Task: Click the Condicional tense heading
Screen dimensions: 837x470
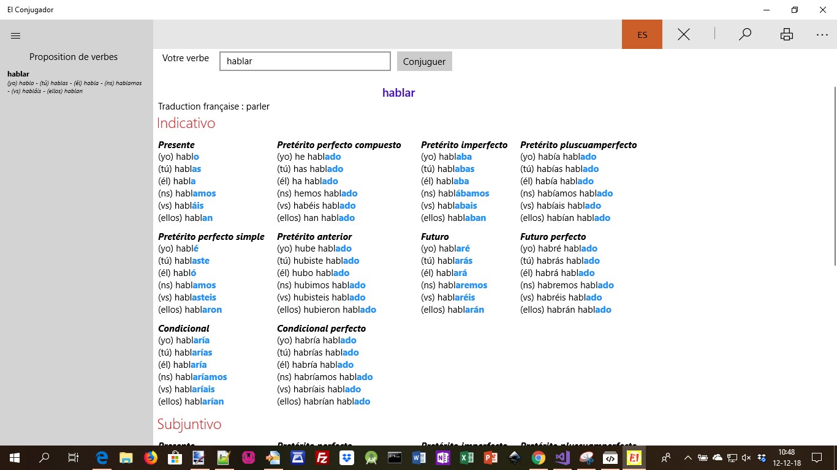Action: coord(184,329)
